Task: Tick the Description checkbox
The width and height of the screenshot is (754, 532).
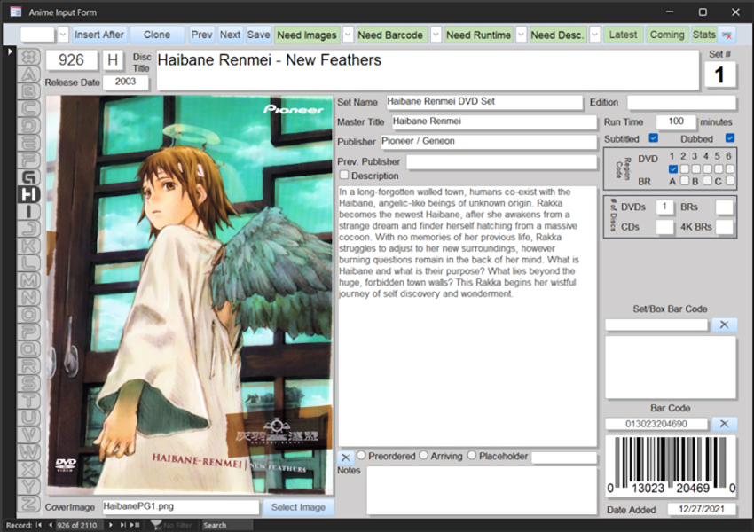Action: click(x=344, y=175)
